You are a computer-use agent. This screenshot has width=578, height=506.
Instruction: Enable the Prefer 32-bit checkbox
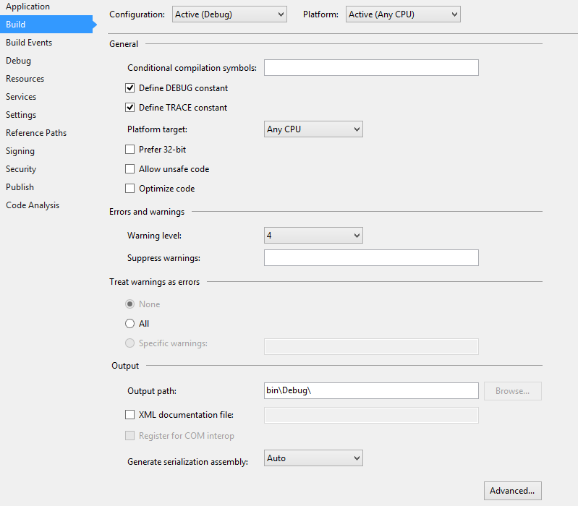pyautogui.click(x=130, y=150)
